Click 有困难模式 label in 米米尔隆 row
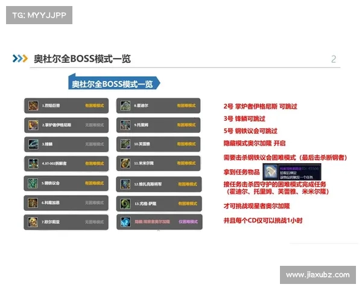This screenshot has width=362, height=290. point(186,163)
